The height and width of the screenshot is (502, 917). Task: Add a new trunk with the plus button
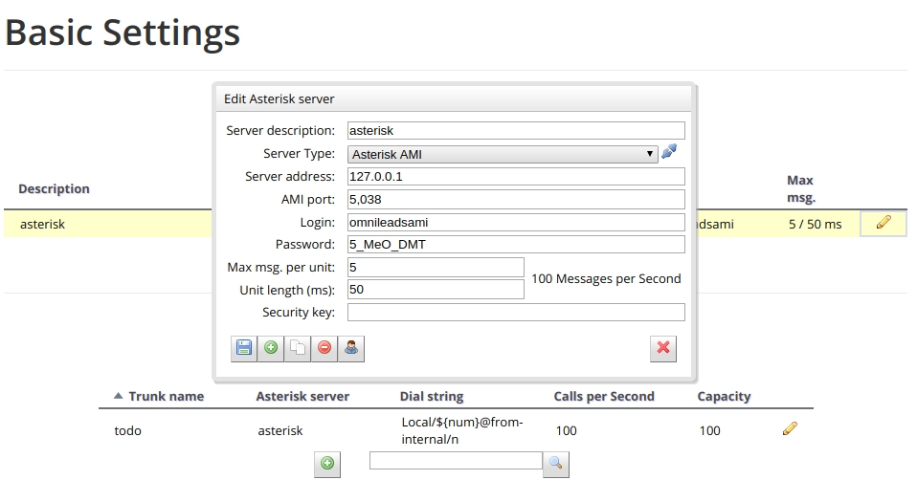pos(327,464)
